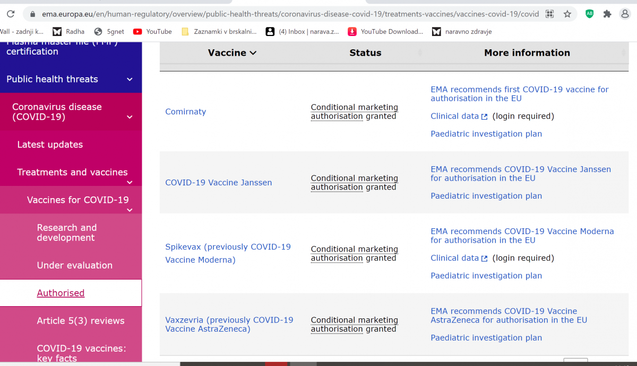Click the QR code icon in address bar
The image size is (637, 366).
click(550, 14)
